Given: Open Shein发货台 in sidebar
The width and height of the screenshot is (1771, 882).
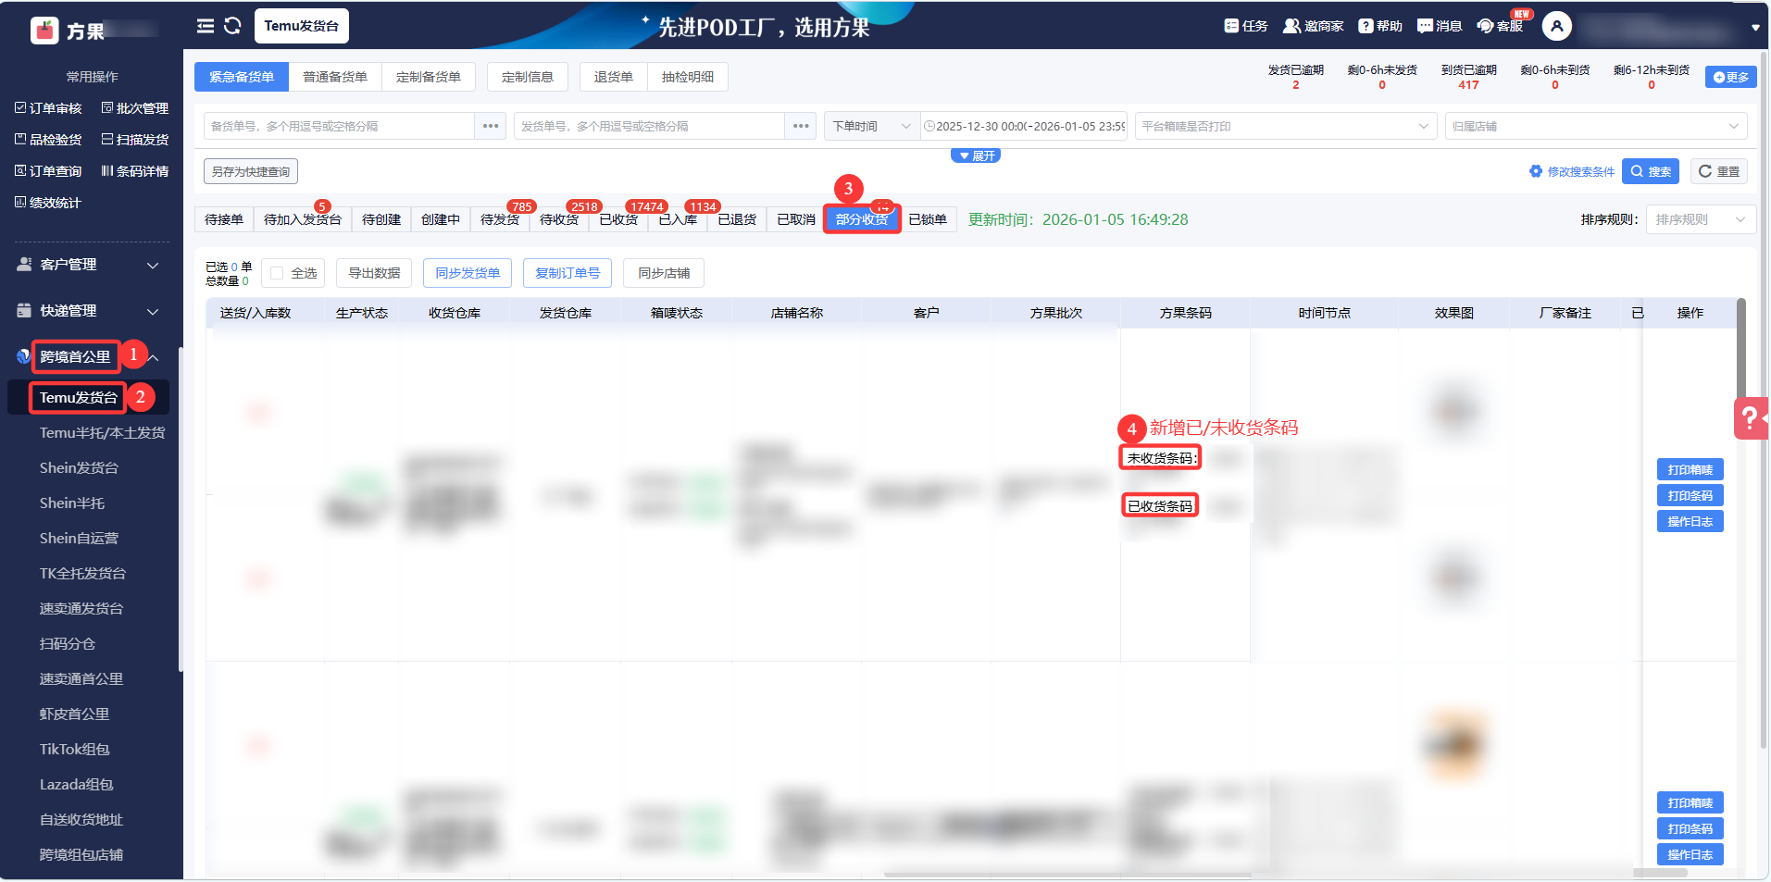Looking at the screenshot, I should coord(79,468).
